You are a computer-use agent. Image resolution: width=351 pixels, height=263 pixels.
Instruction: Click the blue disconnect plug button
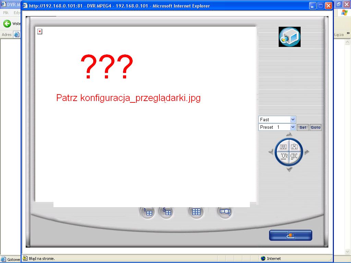[x=290, y=235]
